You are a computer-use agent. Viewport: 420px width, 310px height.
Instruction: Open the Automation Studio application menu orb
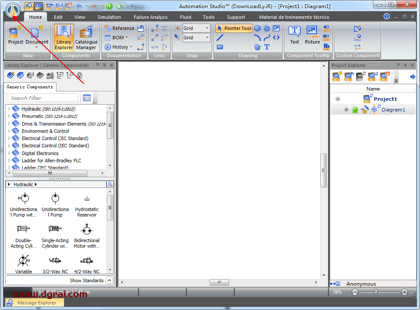[x=13, y=10]
